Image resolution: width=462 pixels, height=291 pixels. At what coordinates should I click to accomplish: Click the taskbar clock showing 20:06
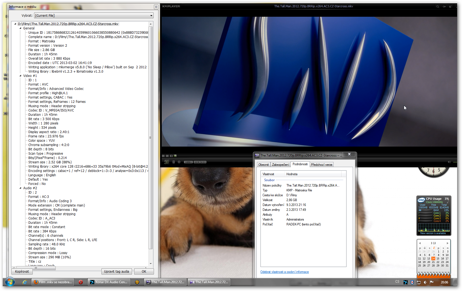pyautogui.click(x=444, y=282)
